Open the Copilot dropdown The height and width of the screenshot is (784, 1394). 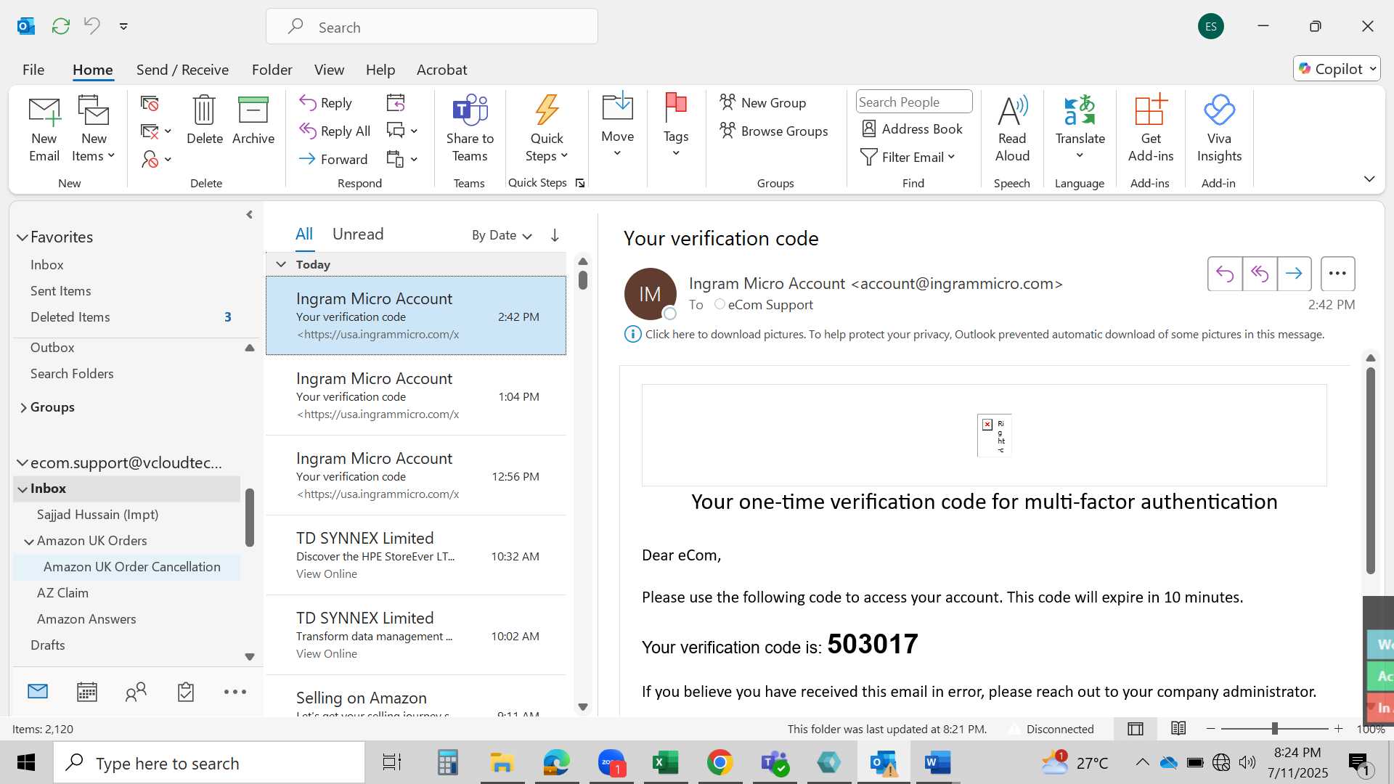click(1337, 68)
